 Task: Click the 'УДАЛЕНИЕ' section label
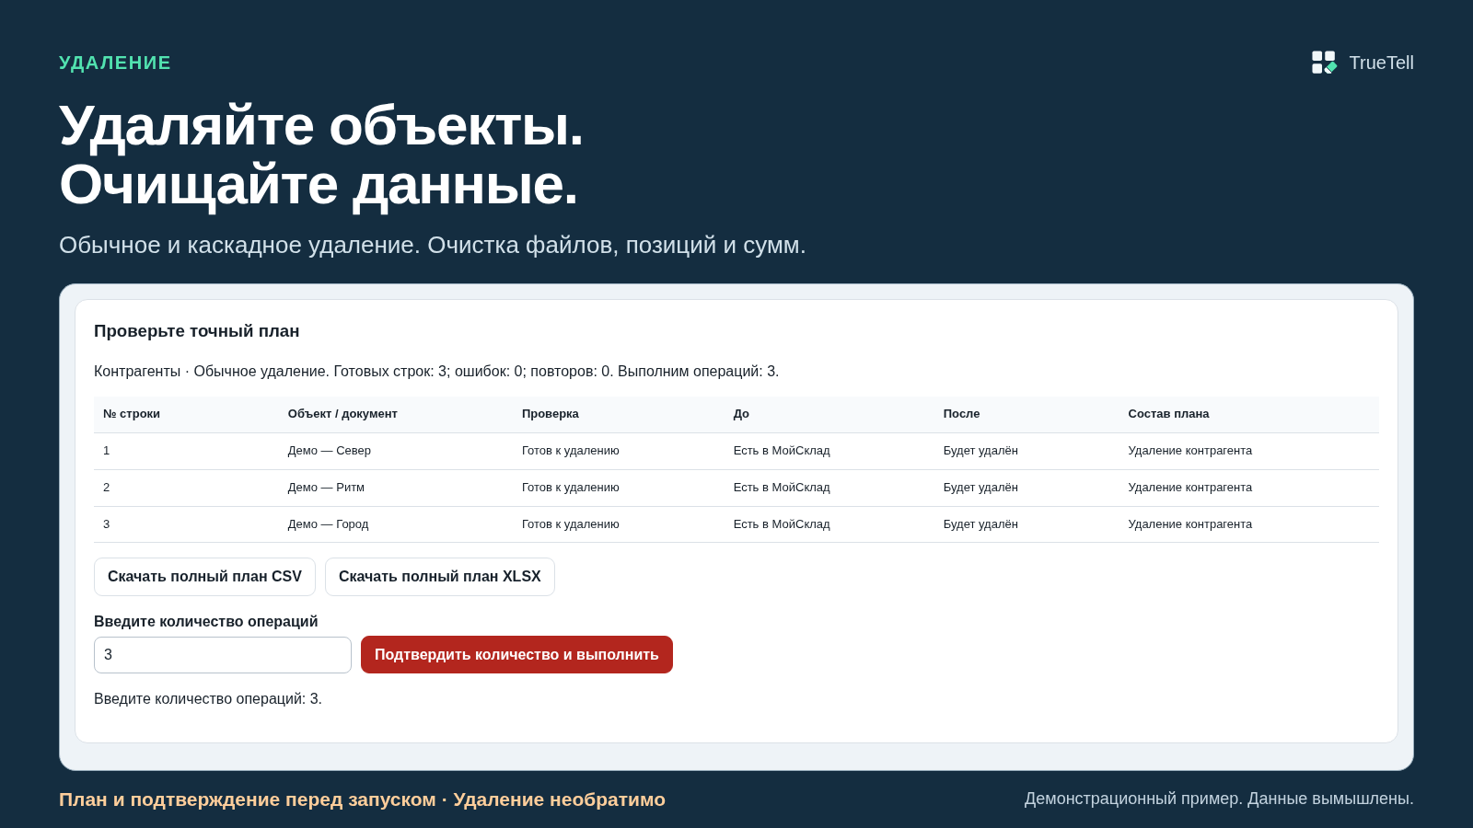[x=115, y=63]
